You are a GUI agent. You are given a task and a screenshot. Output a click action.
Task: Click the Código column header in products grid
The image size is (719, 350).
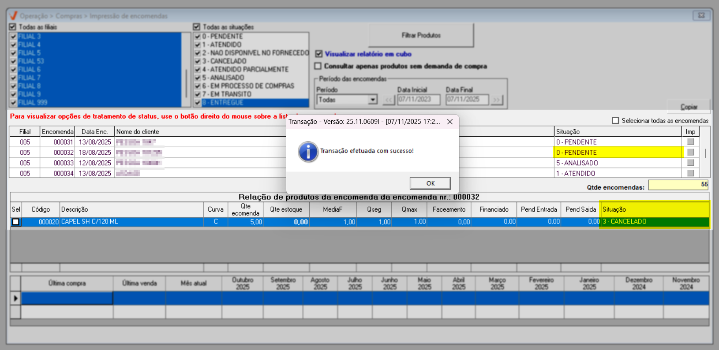pyautogui.click(x=41, y=209)
